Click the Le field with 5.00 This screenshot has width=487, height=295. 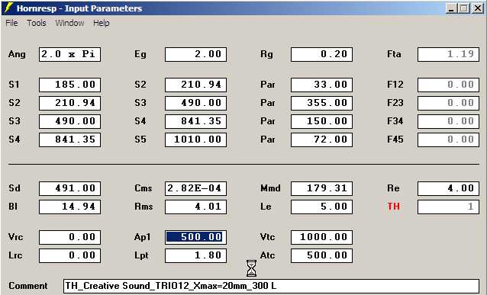click(321, 207)
